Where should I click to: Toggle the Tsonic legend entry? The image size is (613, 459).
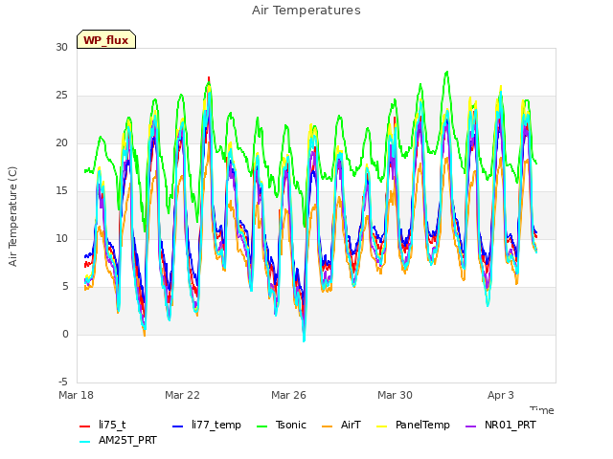point(282,425)
